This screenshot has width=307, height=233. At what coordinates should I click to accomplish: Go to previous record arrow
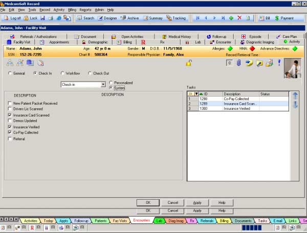coord(206,18)
